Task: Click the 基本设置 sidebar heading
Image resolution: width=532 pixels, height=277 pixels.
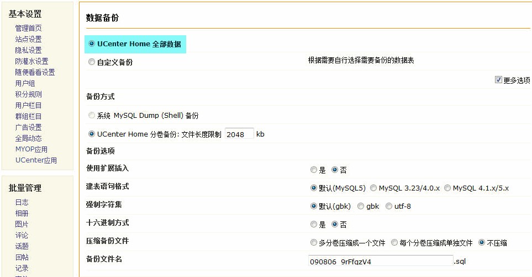Action: 25,14
